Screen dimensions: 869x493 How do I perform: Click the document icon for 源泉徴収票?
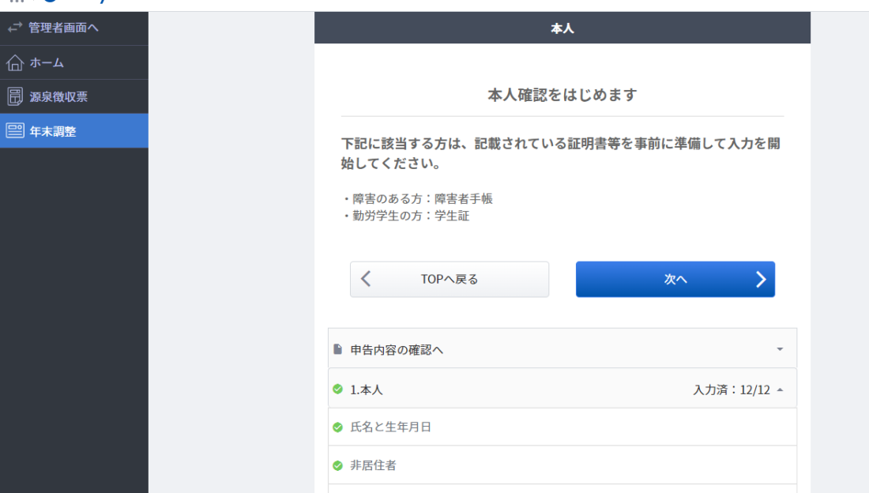15,96
